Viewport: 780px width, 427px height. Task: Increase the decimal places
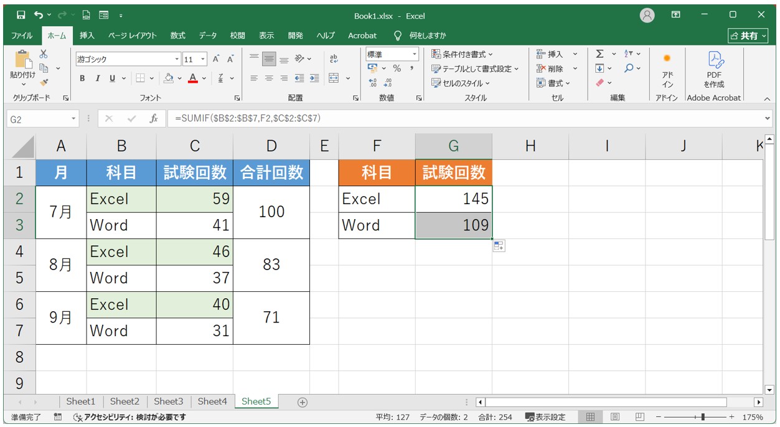pyautogui.click(x=373, y=82)
